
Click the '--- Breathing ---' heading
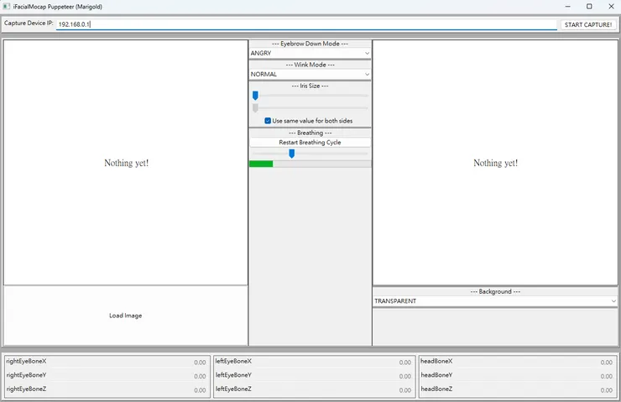click(310, 133)
